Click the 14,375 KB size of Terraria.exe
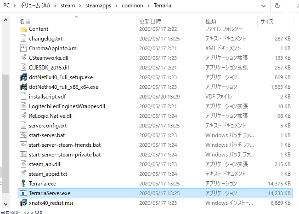This screenshot has width=299, height=214. click(x=279, y=184)
